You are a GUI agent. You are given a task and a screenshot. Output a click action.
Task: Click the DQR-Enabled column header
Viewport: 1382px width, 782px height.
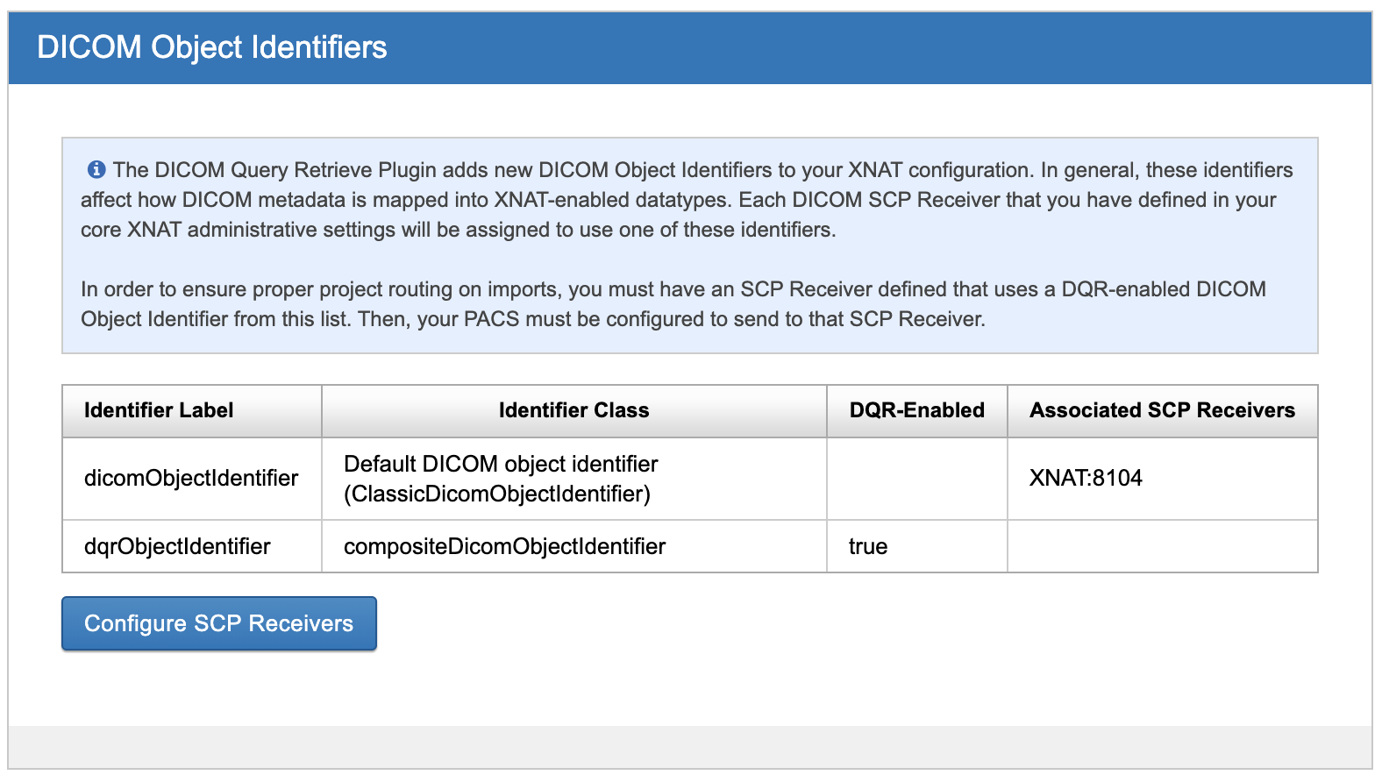coord(916,410)
